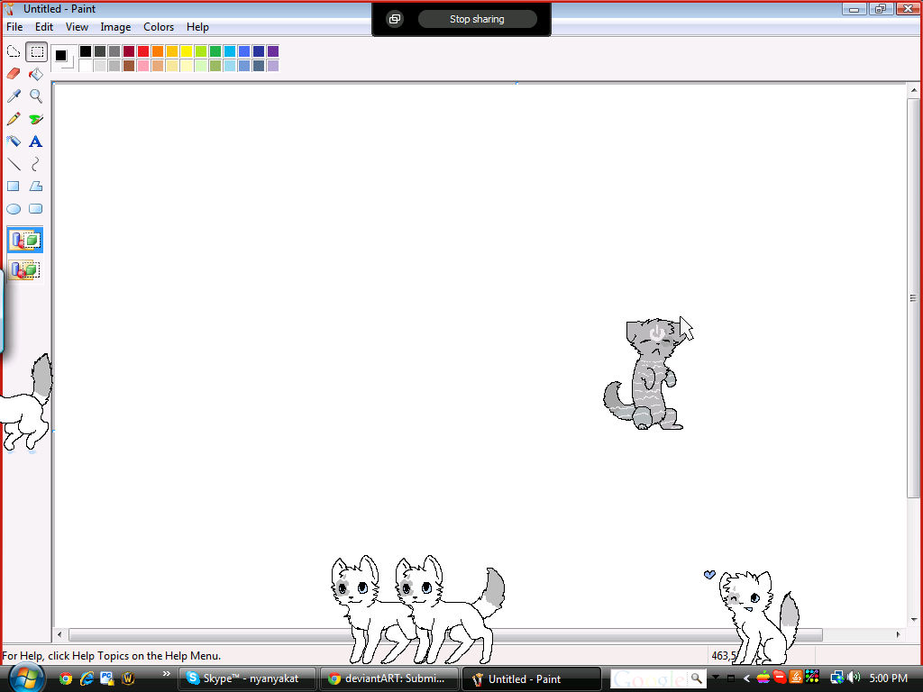
Task: Choose the Rectangle shape tool
Action: pos(14,186)
